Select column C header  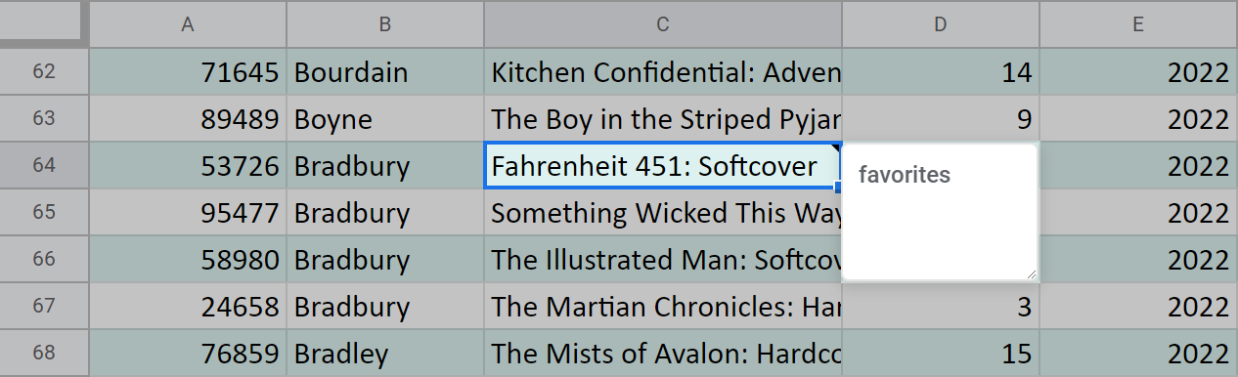[x=662, y=24]
